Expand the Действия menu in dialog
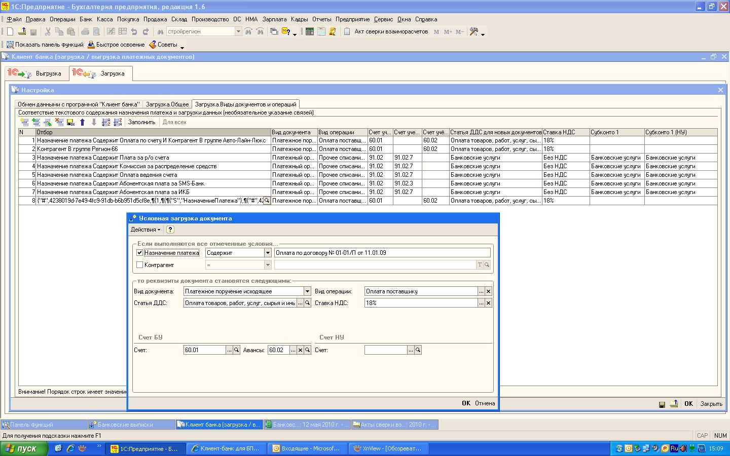 (145, 230)
